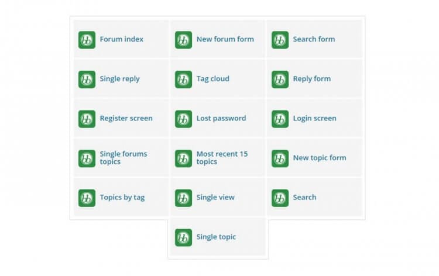The width and height of the screenshot is (439, 276).
Task: Choose the Single reply option
Action: tap(119, 79)
